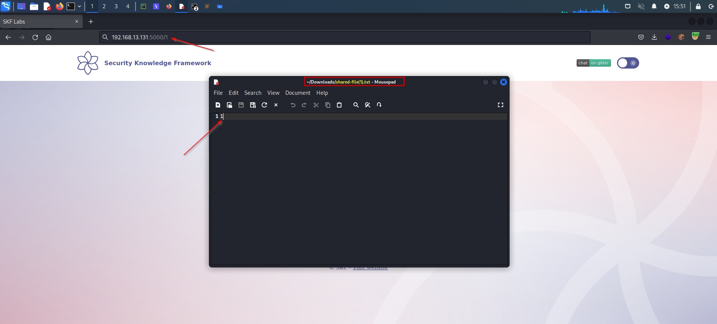
Task: Open the Firefox downloads panel
Action: (654, 37)
